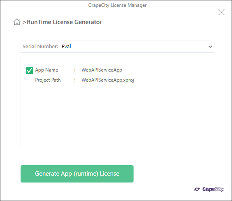This screenshot has width=232, height=201.
Task: Click the Project Path label
Action: (48, 80)
